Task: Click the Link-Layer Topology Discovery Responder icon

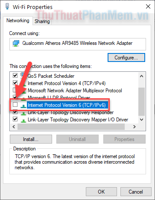Action: (23, 113)
